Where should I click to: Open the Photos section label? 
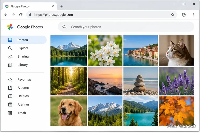(x=23, y=40)
